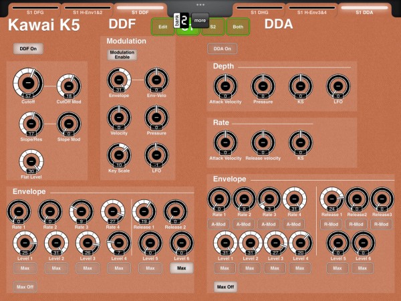The image size is (401, 301).
Task: Click the DDA Depth KS knob
Action: coord(301,86)
